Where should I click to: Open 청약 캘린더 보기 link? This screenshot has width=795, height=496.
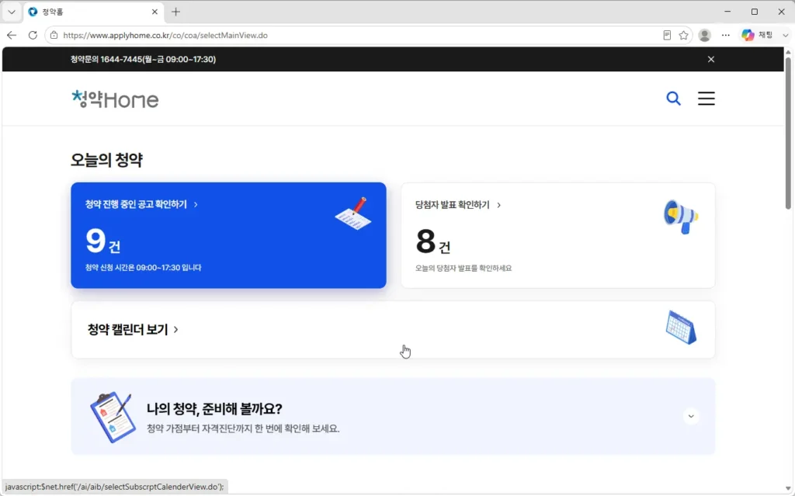(133, 330)
